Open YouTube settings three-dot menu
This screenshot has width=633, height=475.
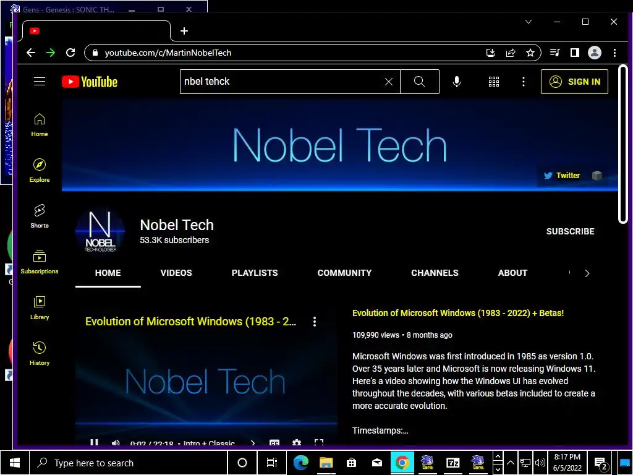click(x=524, y=82)
